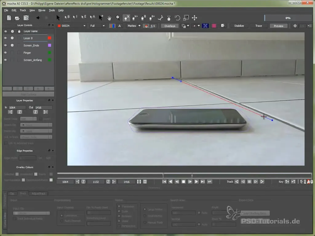
Task: Open the Movie menu
Action: click(42, 10)
